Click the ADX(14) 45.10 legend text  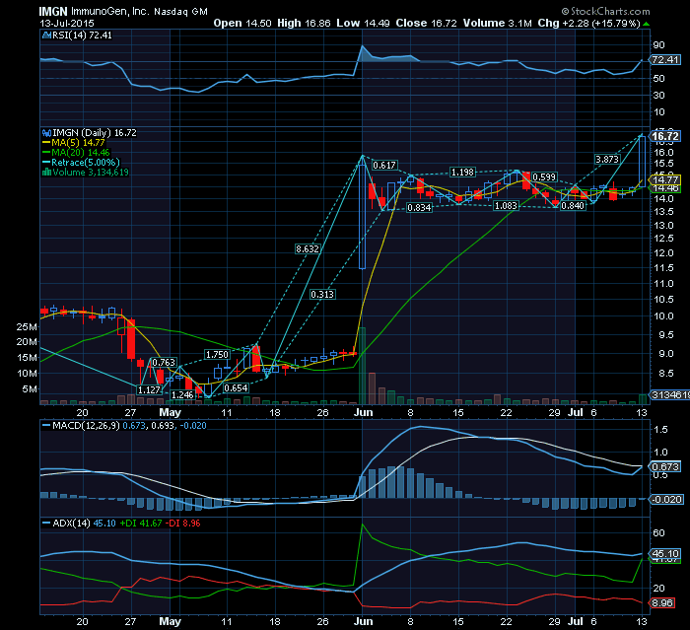[84, 524]
